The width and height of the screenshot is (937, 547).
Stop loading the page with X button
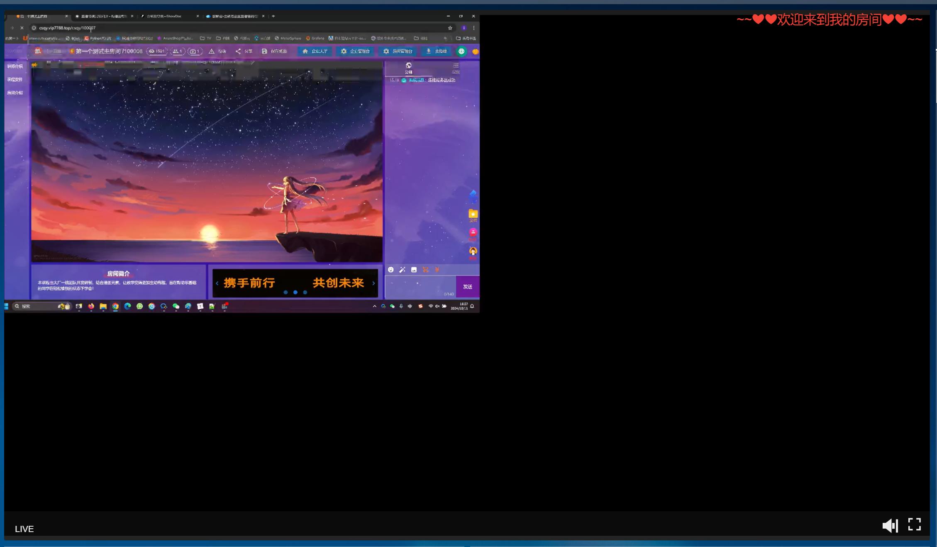pos(22,28)
